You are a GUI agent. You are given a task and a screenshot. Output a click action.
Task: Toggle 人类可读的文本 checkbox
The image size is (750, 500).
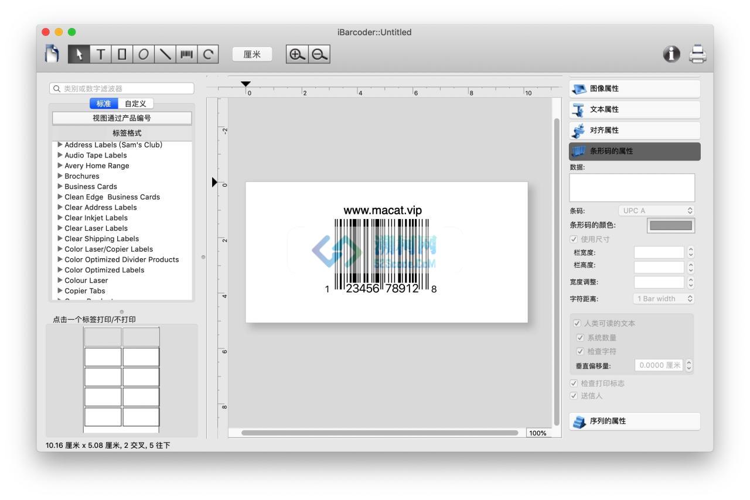(578, 323)
